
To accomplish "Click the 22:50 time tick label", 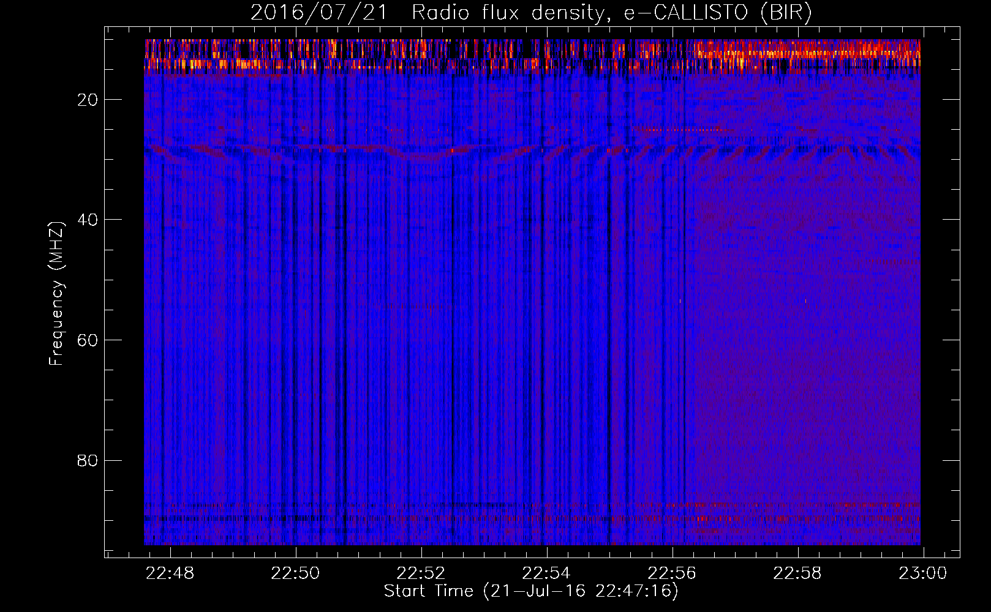I will click(296, 573).
